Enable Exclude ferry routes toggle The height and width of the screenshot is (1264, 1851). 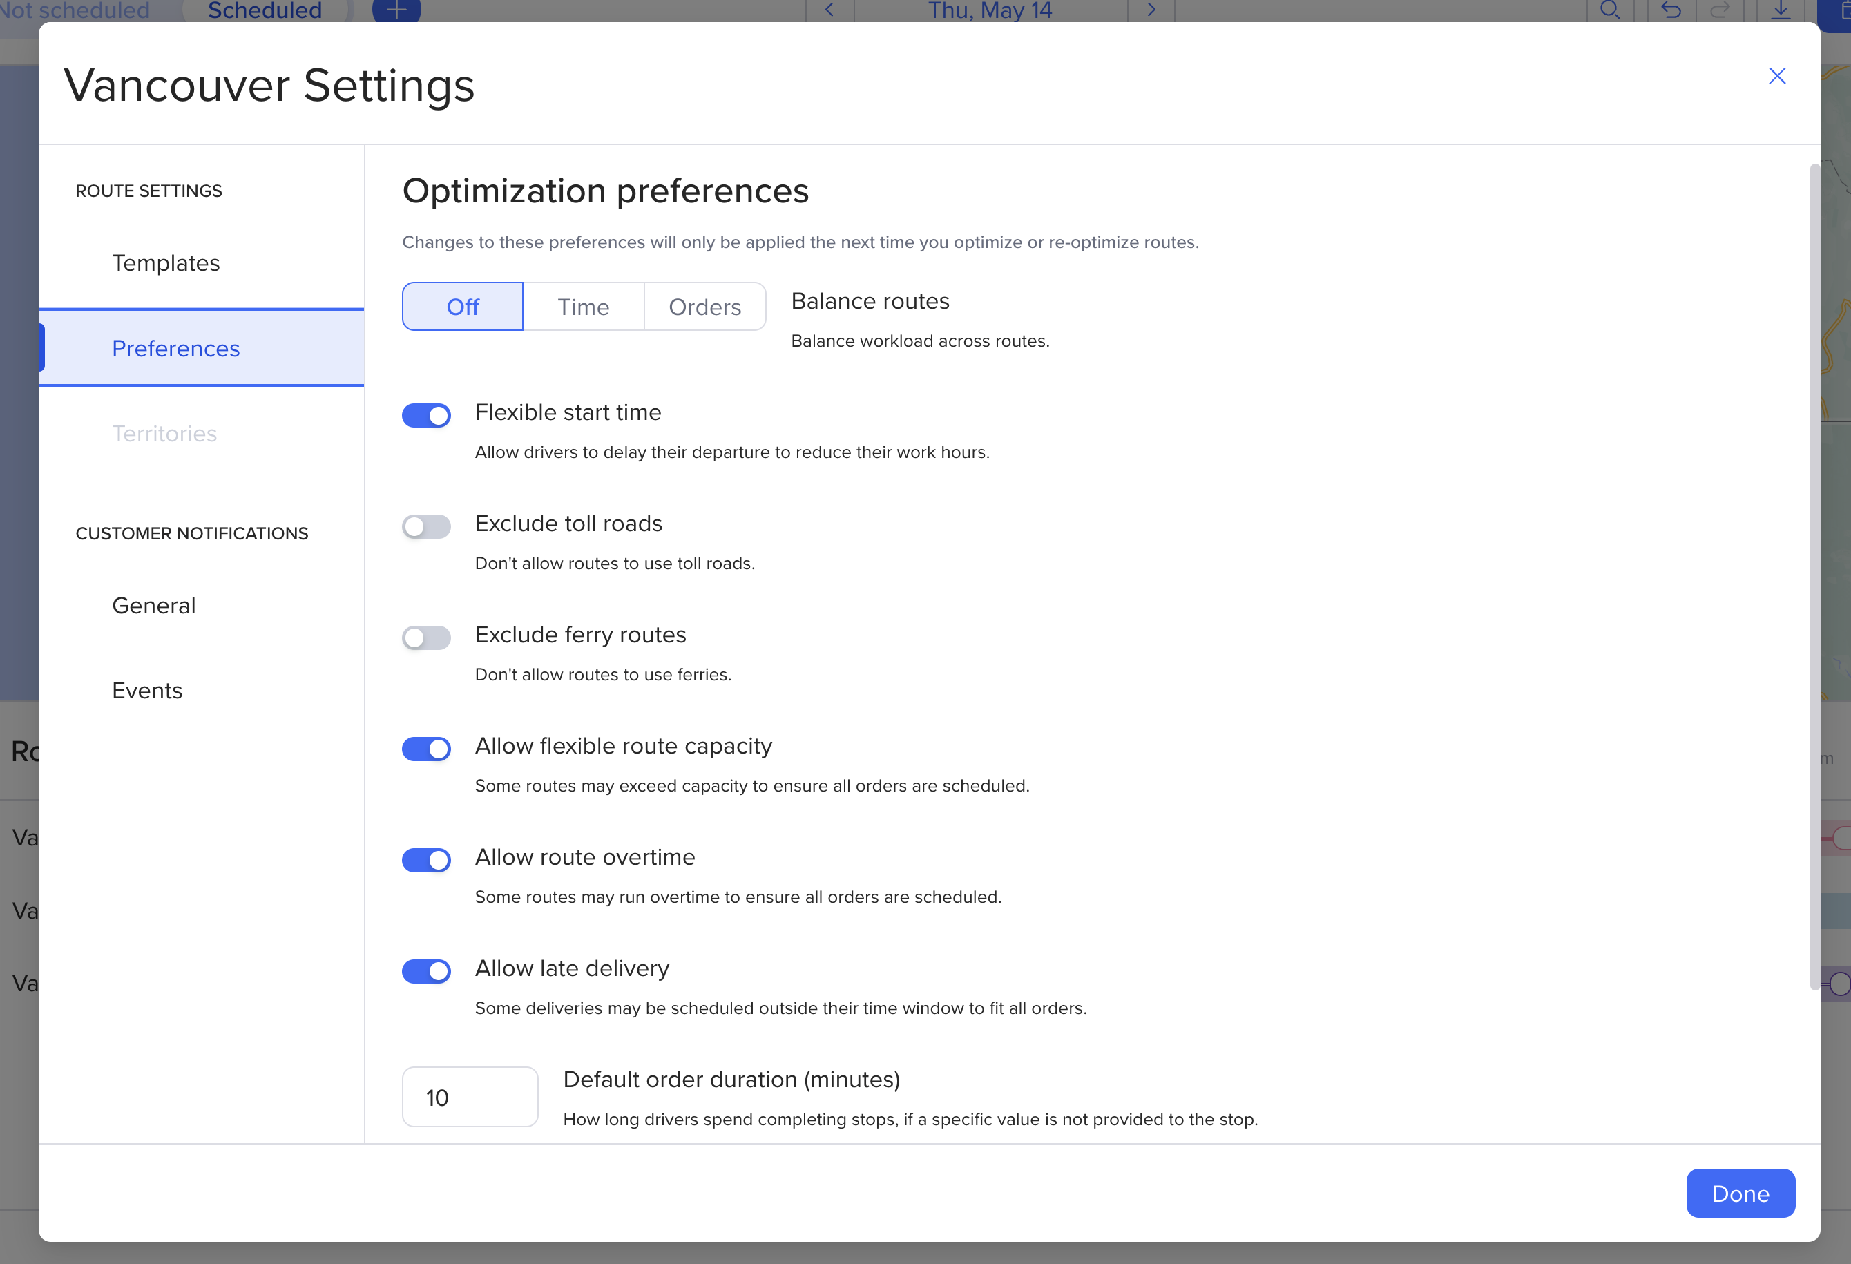point(426,638)
